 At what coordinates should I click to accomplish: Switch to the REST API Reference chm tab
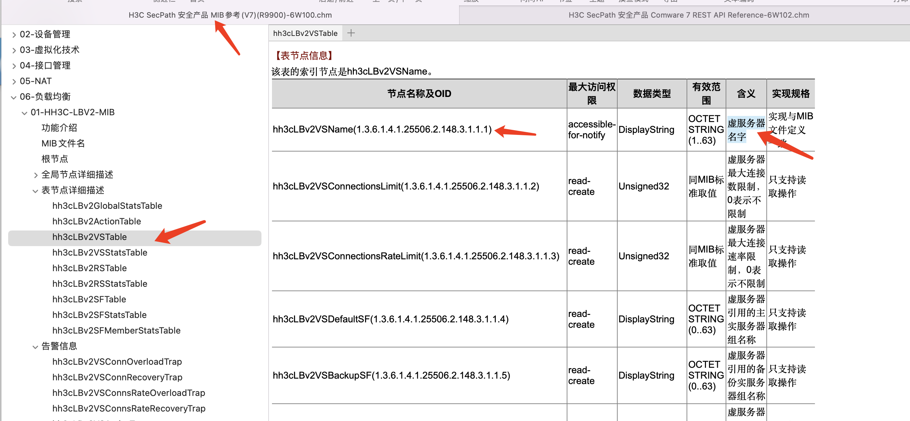[x=688, y=15]
